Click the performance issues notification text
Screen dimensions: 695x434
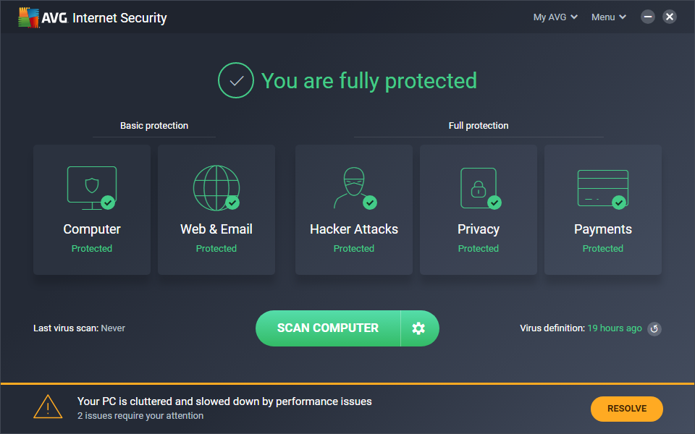click(224, 401)
